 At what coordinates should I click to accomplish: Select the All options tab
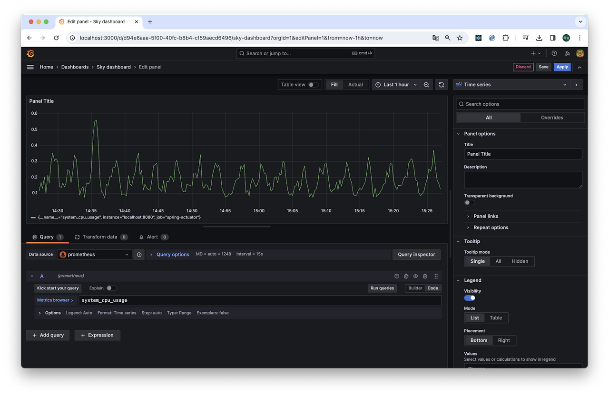tap(489, 118)
